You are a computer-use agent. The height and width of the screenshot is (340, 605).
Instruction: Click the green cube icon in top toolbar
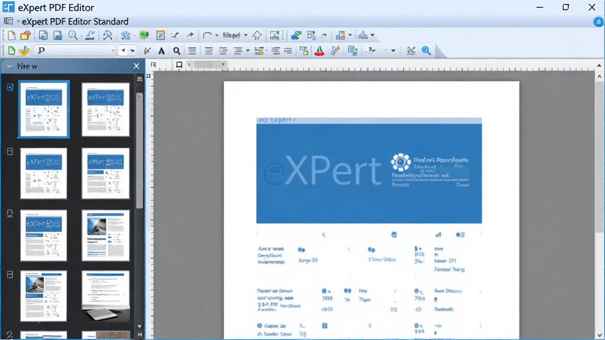click(144, 35)
